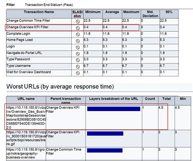The height and width of the screenshot is (161, 193).
Task: Click SLA status icon in Type Username row
Action: [78, 67]
